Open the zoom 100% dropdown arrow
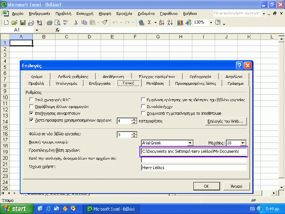The height and width of the screenshot is (214, 285). point(211,22)
